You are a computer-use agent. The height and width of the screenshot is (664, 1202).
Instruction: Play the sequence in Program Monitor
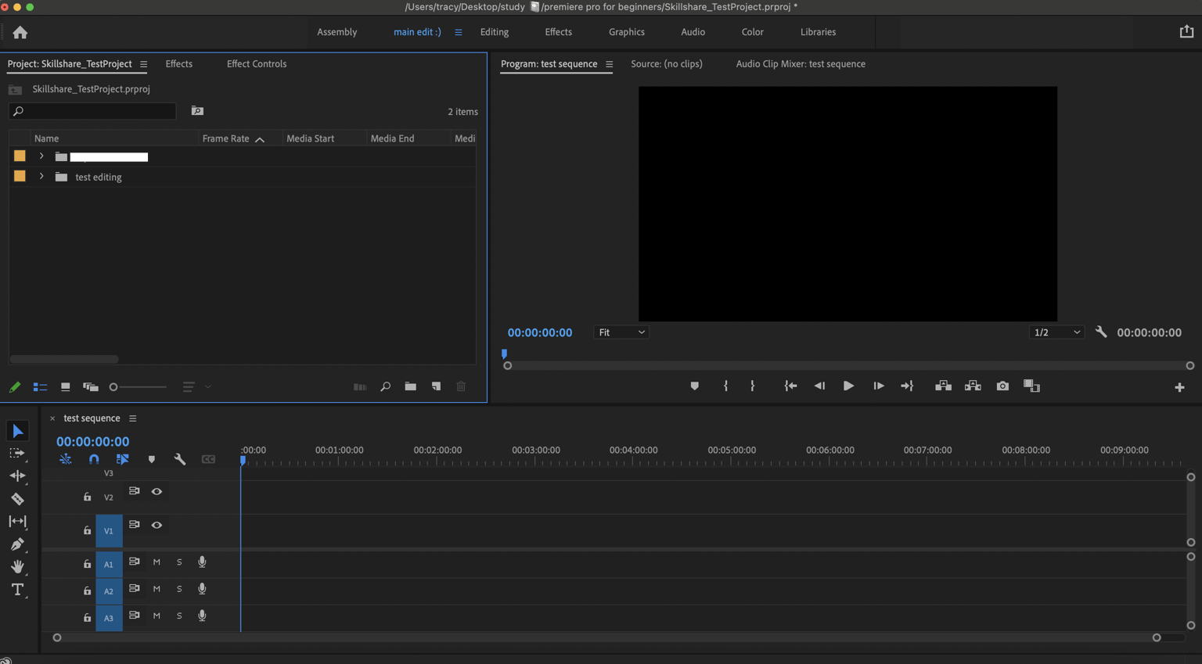coord(848,386)
